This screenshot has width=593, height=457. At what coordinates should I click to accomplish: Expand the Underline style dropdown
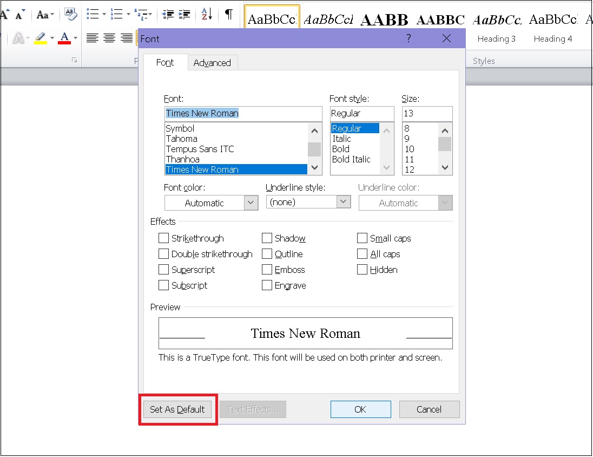tap(308, 202)
